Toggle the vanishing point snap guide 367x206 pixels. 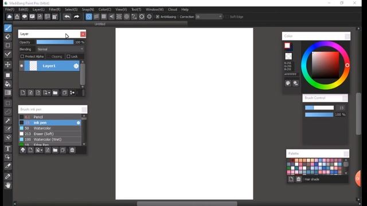(111, 17)
